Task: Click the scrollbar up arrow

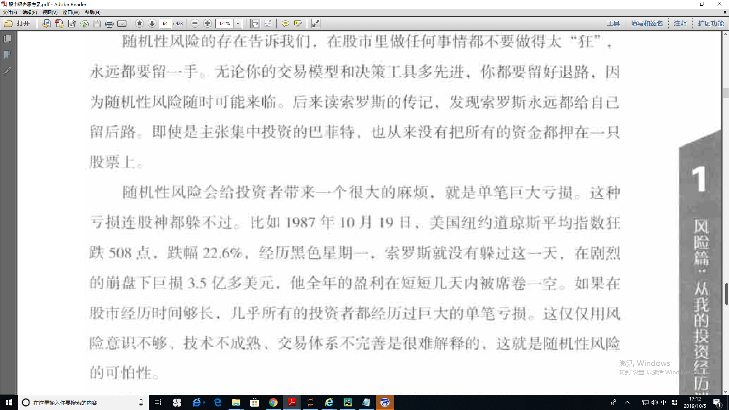Action: [x=726, y=34]
